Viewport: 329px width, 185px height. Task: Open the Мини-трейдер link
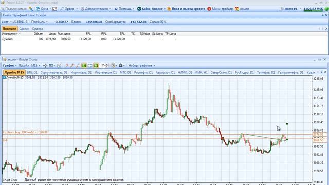(220, 9)
